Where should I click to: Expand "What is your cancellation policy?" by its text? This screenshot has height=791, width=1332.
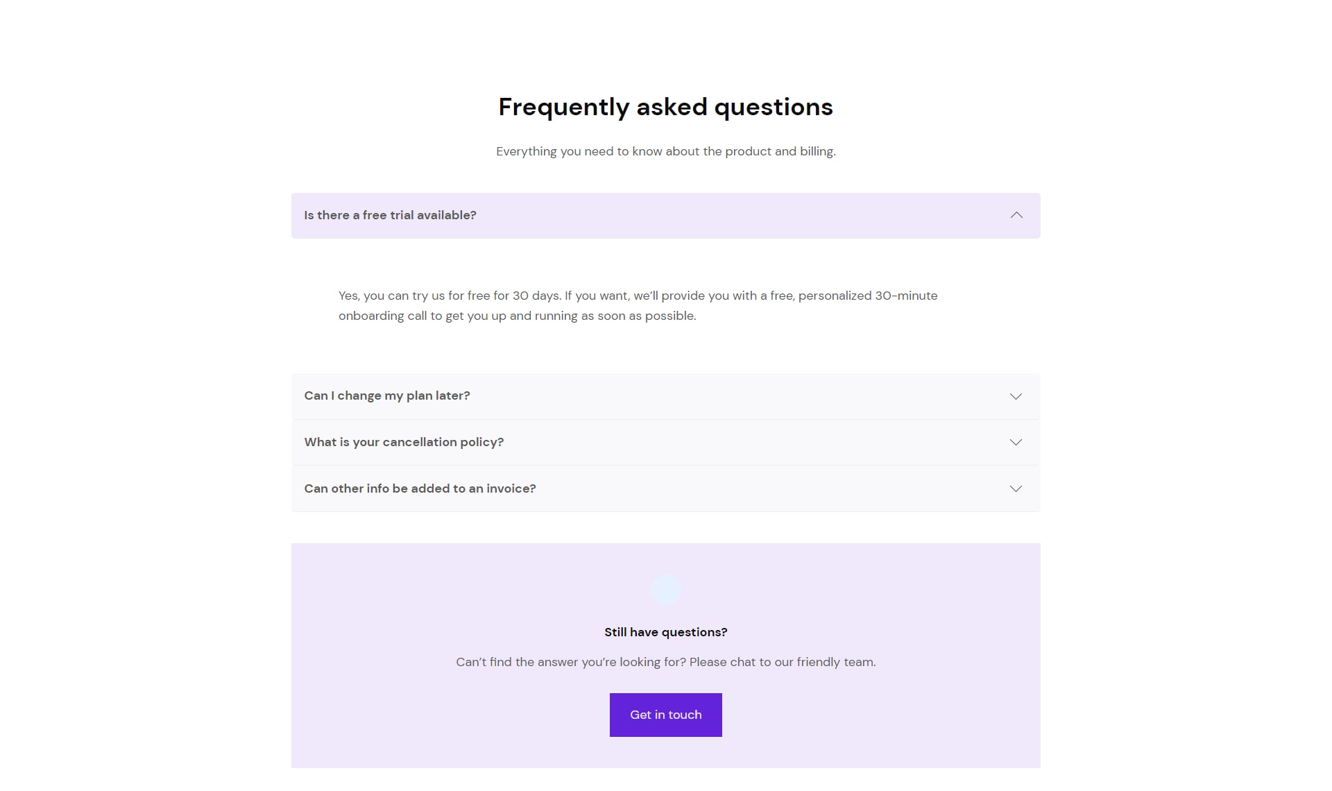(x=404, y=442)
